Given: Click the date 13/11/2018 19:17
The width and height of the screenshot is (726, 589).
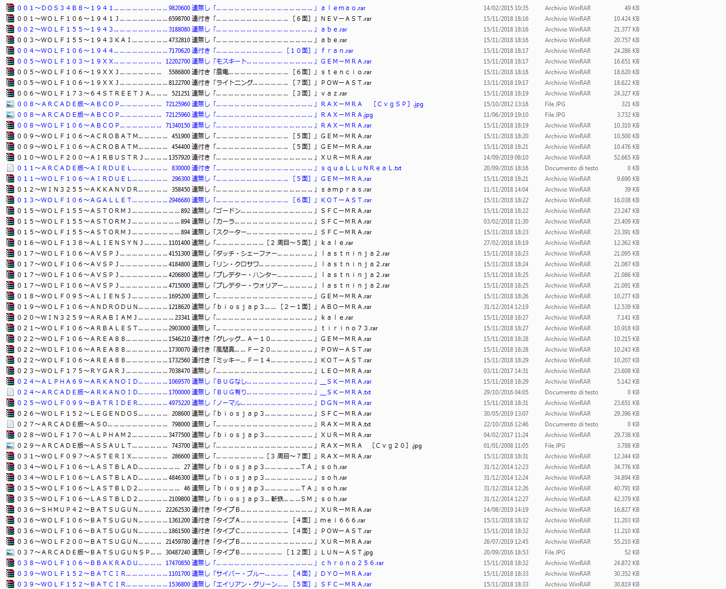Looking at the screenshot, I should pyautogui.click(x=506, y=83).
